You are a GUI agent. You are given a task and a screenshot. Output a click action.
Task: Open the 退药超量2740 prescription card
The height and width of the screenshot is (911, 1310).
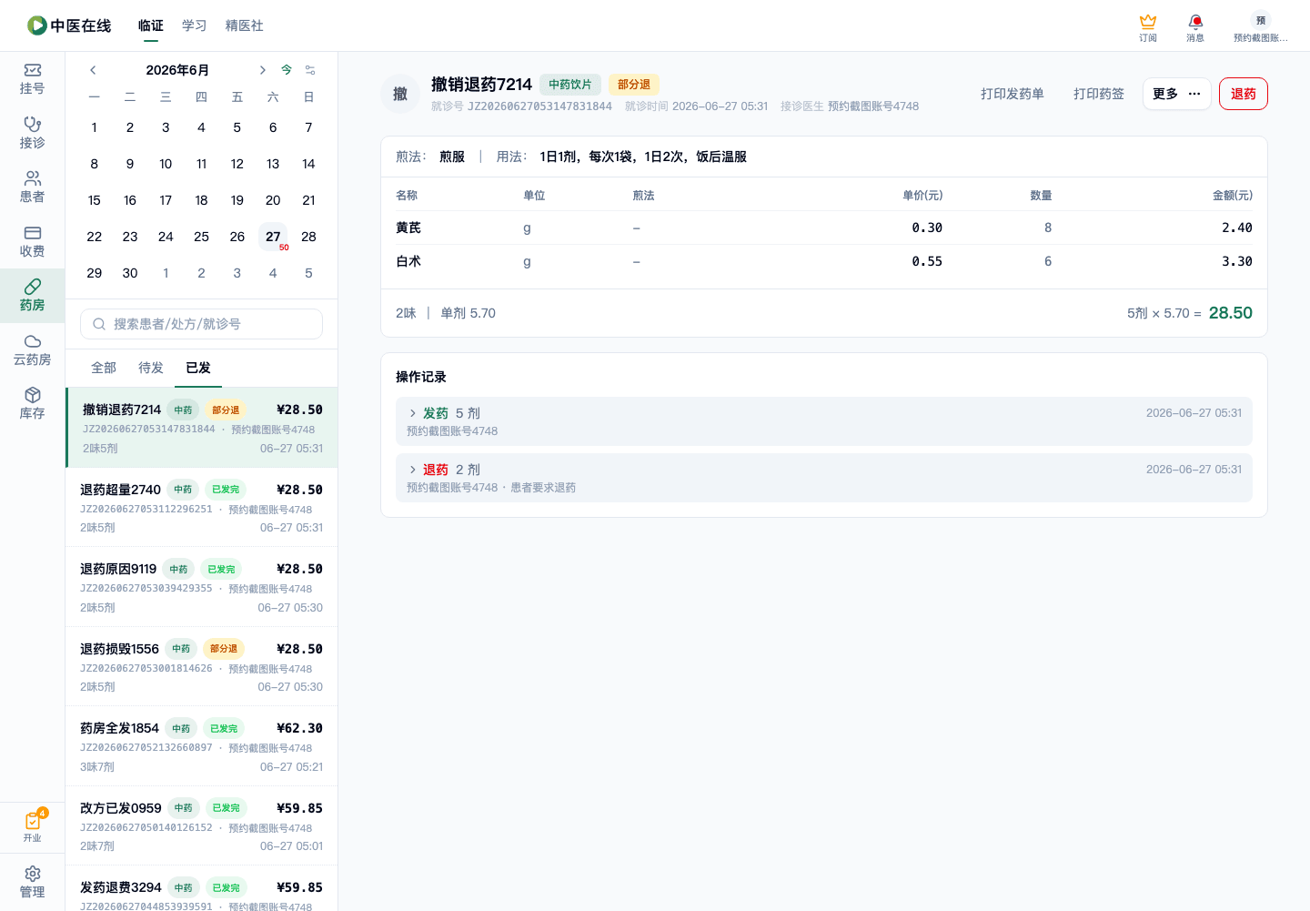tap(202, 507)
